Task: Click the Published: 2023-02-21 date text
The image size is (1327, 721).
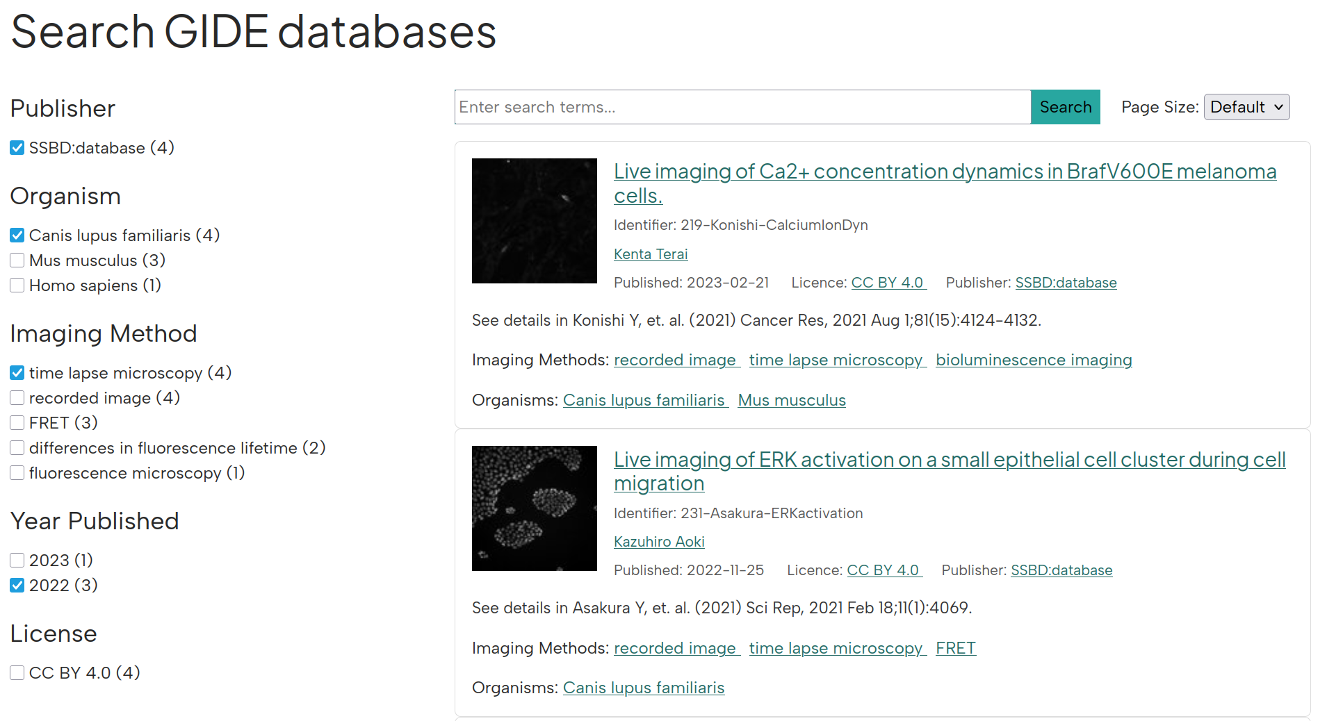Action: (691, 283)
